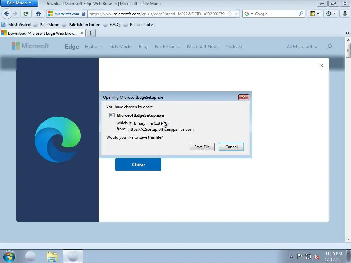This screenshot has width=351, height=263.
Task: Open Windows Explorer from taskbar
Action: click(52, 256)
